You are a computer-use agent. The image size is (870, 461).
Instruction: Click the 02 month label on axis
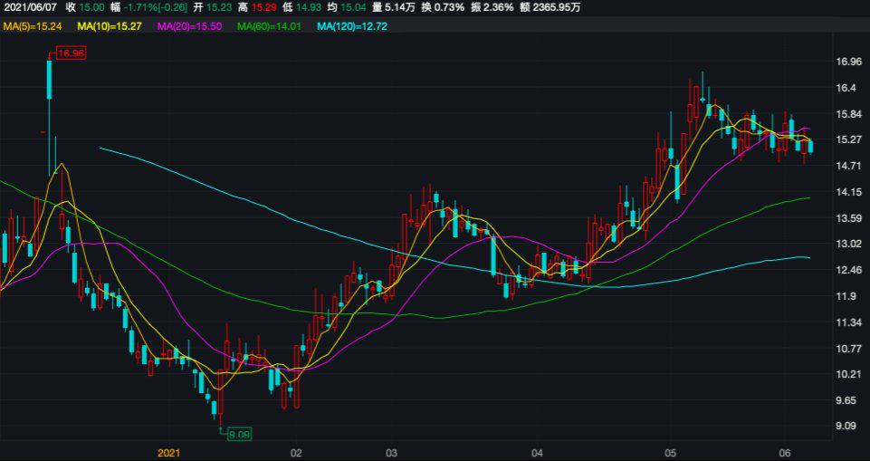point(296,453)
